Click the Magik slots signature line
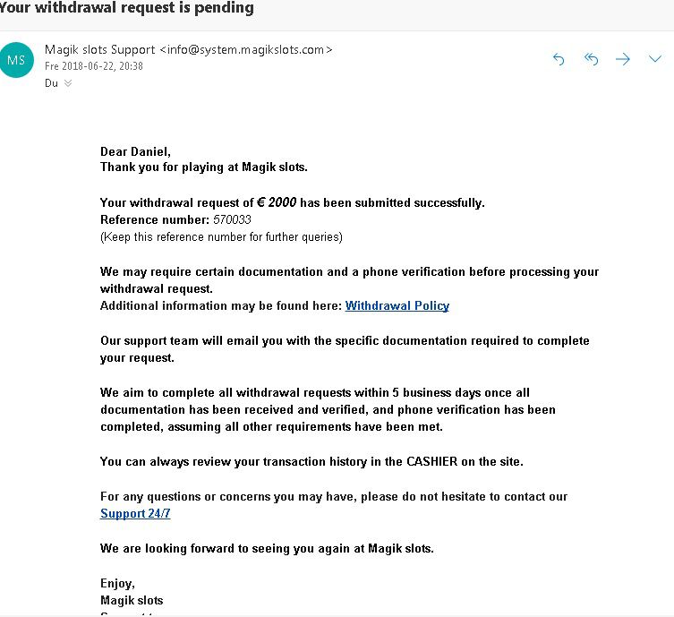Viewport: 674px width, 617px height. pyautogui.click(x=132, y=600)
